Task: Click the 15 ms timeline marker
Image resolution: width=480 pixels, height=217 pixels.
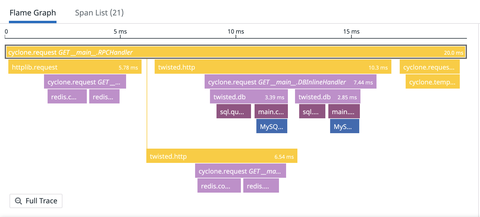Action: [x=351, y=32]
